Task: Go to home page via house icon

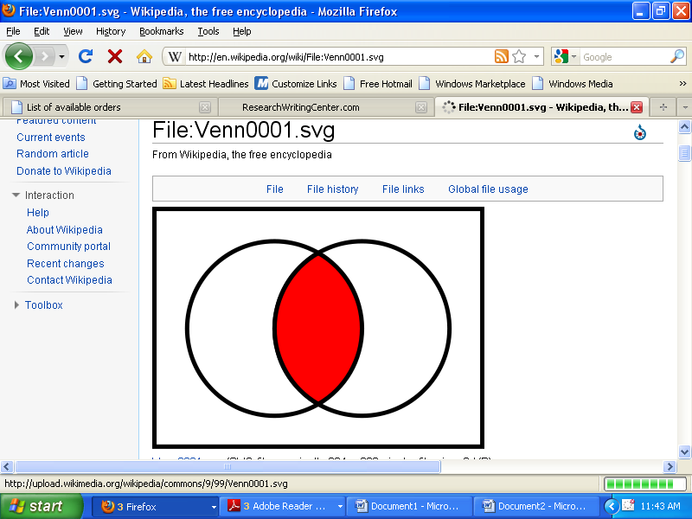Action: pos(144,56)
